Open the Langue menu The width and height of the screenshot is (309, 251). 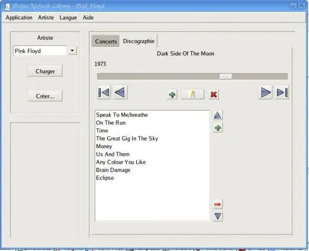click(68, 17)
